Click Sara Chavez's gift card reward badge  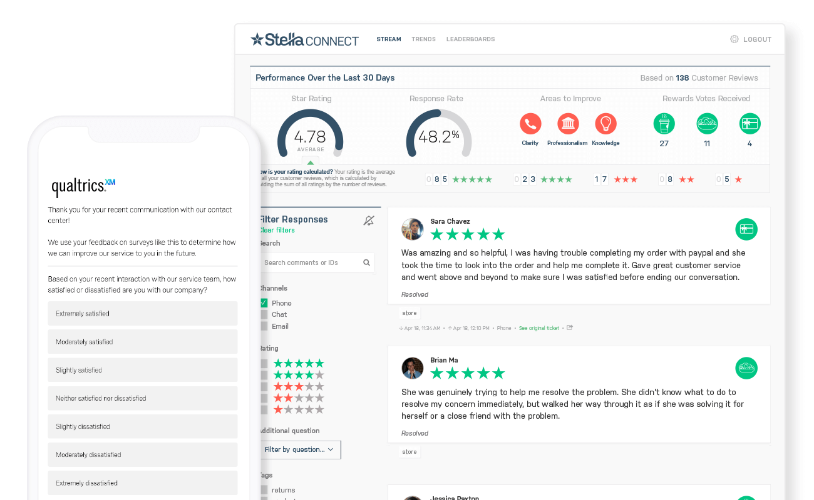point(746,229)
